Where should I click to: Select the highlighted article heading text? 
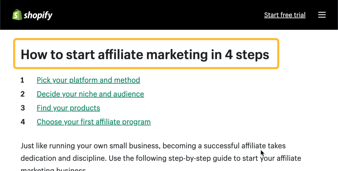tap(145, 54)
